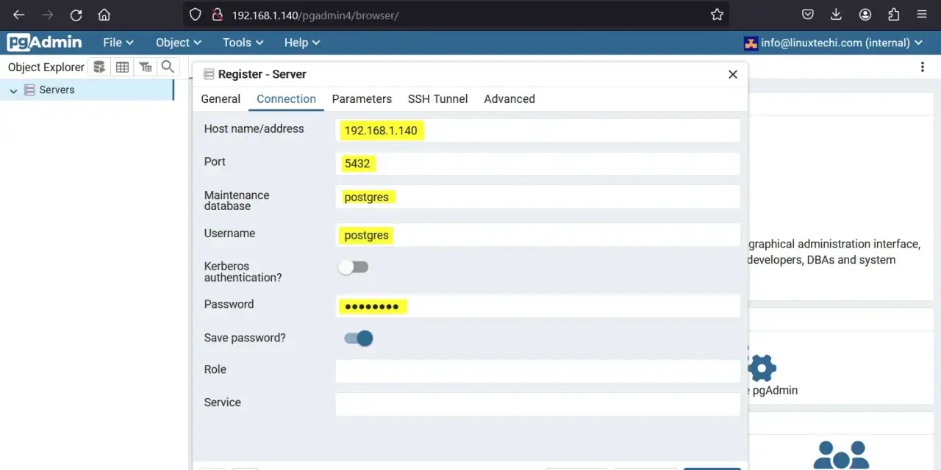
Task: Open Search Objects magnifier icon
Action: point(168,67)
